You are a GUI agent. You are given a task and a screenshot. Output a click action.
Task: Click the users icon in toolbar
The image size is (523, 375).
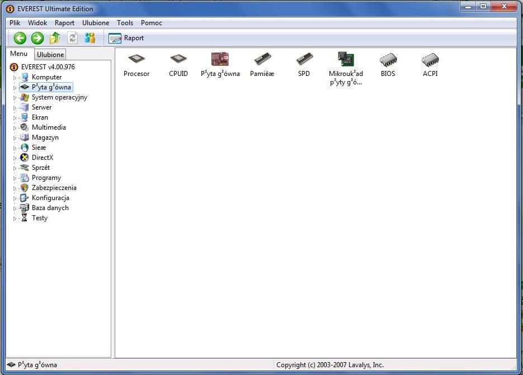tap(89, 38)
